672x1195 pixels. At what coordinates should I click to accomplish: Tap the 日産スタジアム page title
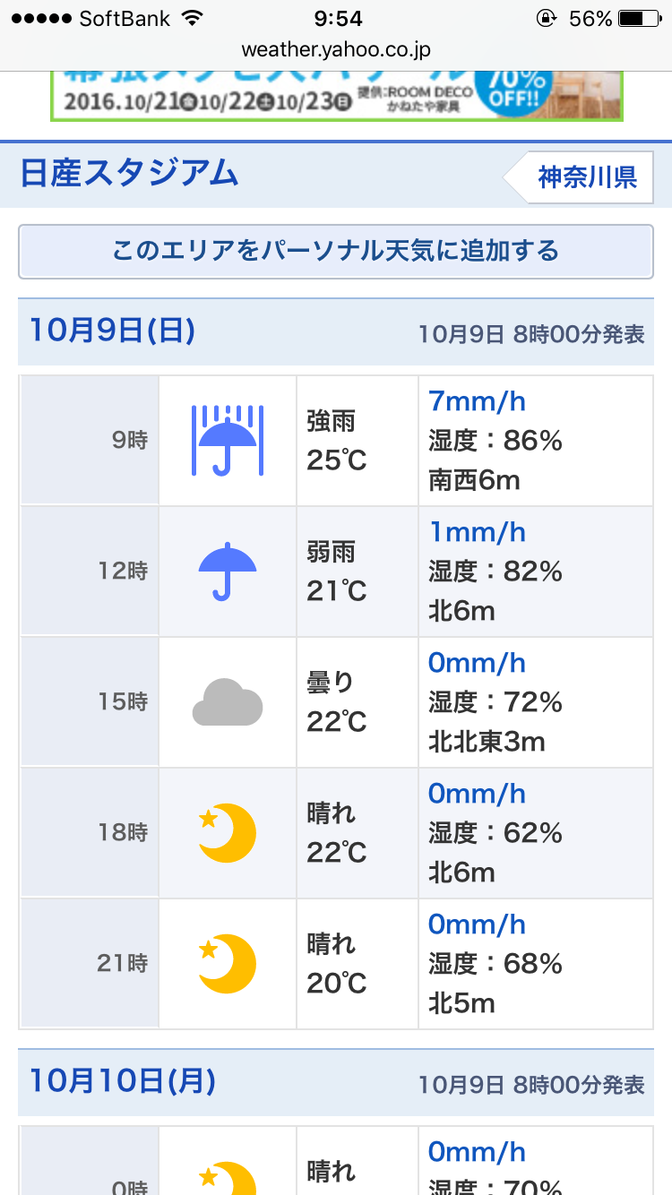coord(130,173)
